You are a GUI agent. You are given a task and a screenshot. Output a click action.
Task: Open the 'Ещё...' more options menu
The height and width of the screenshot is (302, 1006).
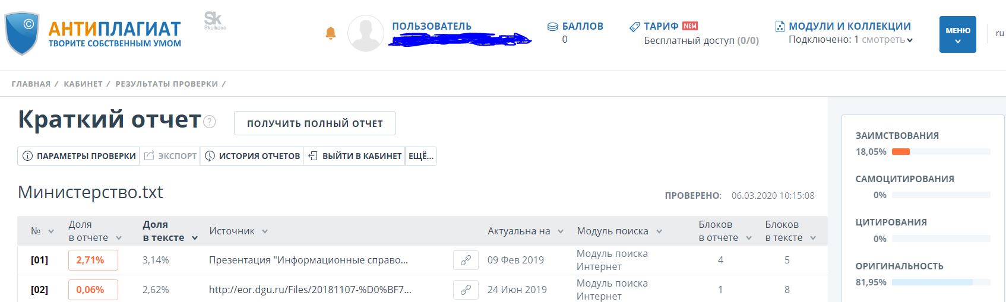coord(421,156)
